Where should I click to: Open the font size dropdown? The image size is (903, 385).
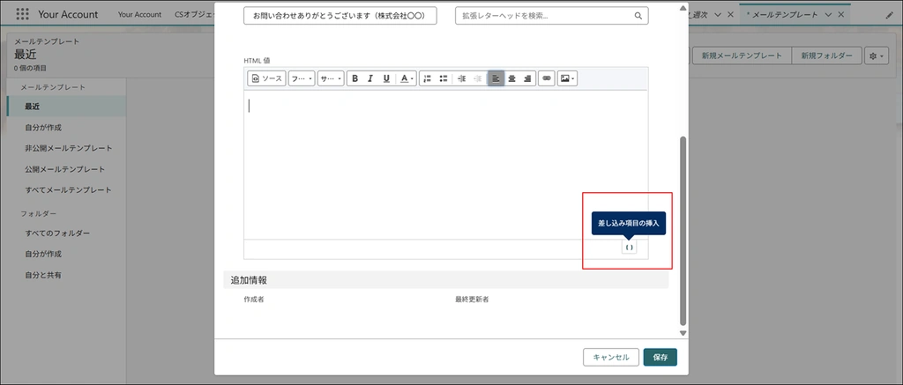click(x=330, y=78)
